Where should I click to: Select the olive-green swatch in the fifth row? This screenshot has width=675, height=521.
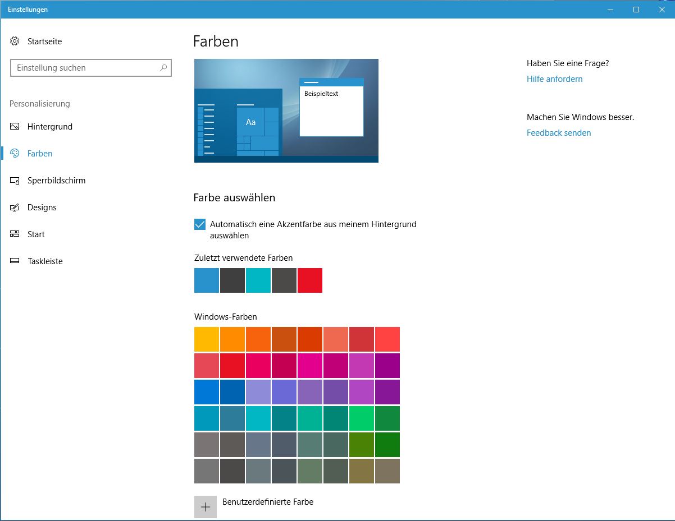(x=362, y=445)
